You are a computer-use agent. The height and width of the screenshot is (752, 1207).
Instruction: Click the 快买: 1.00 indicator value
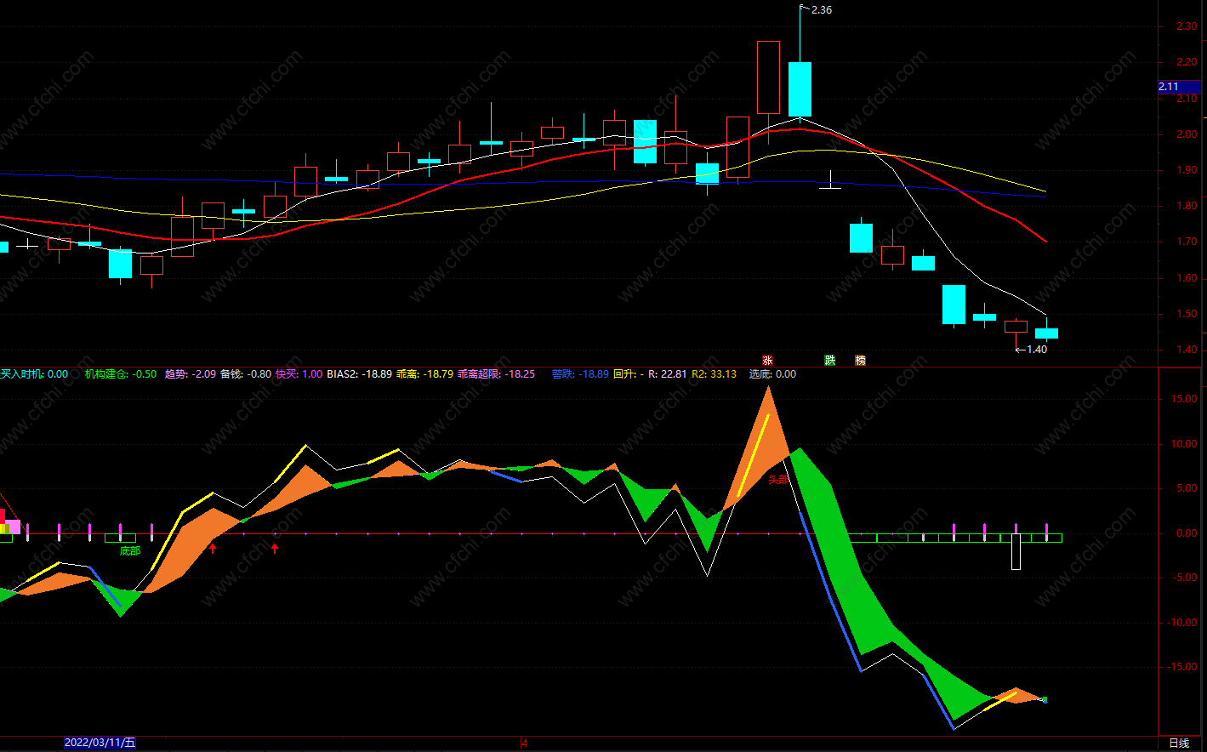point(299,374)
